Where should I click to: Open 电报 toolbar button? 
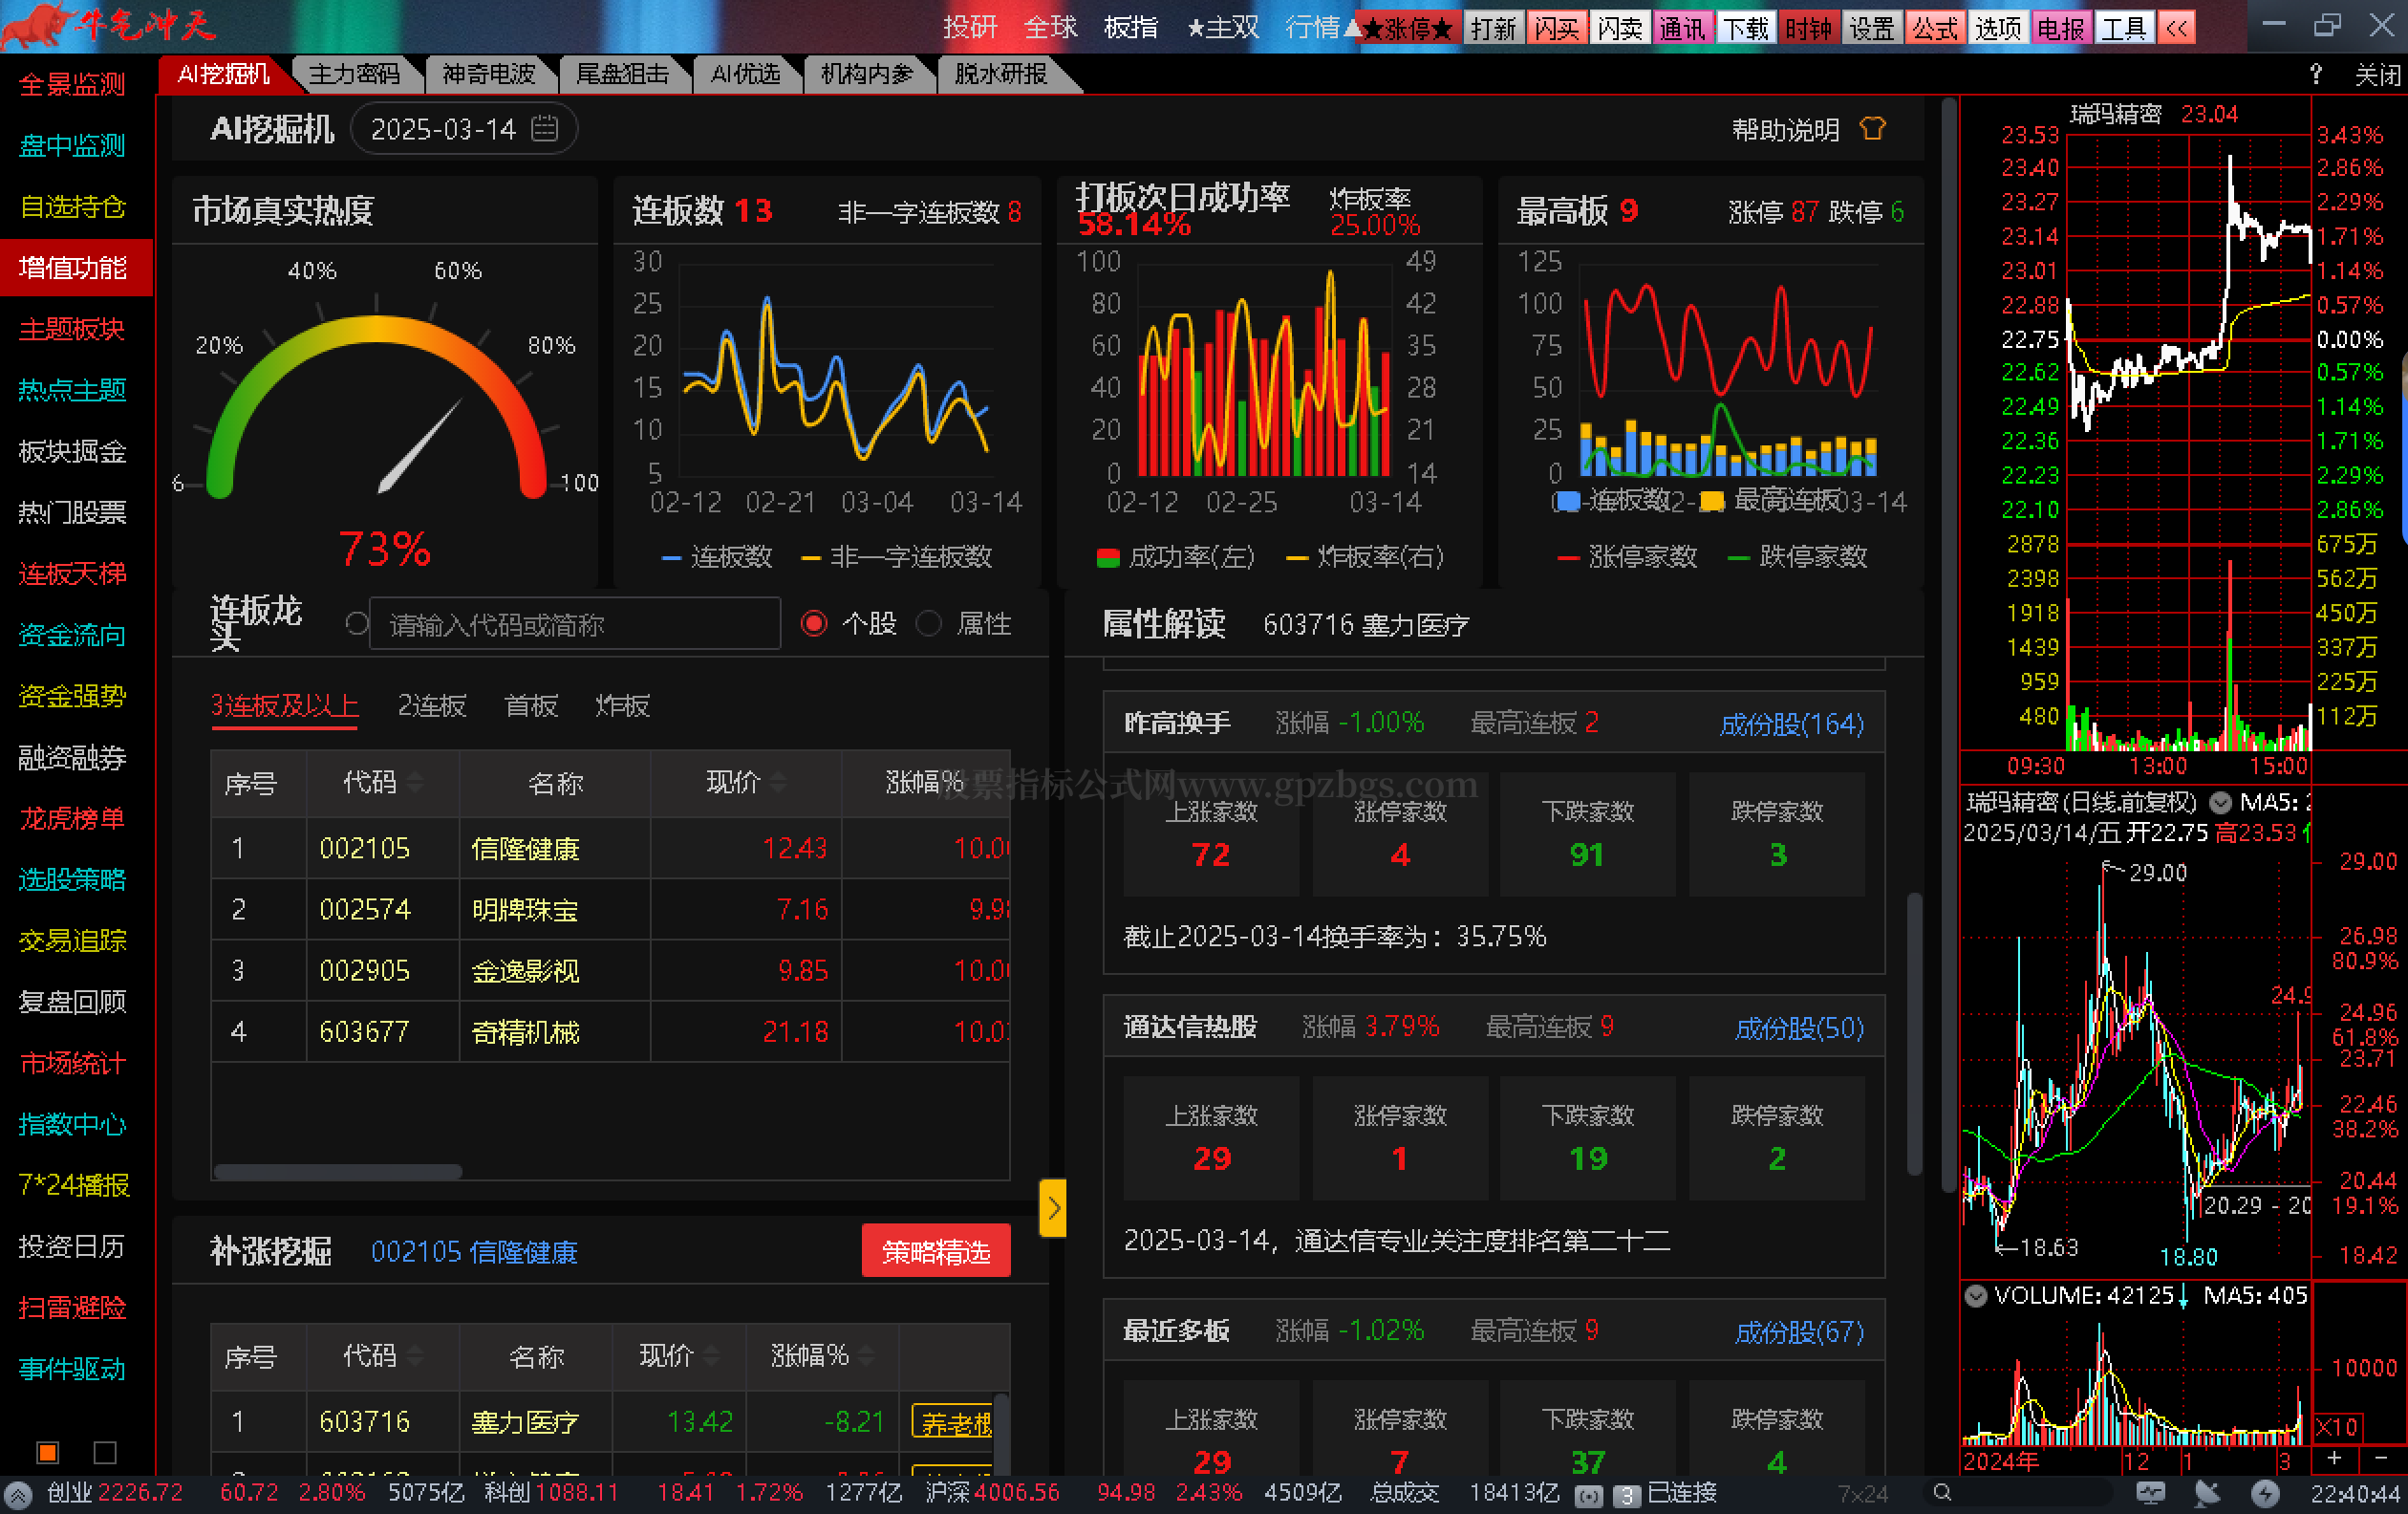tap(2060, 27)
